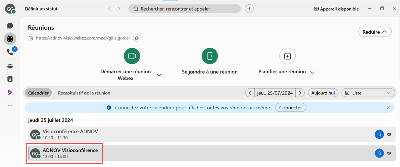The height and width of the screenshot is (167, 400).
Task: Click the Webex logo icon on the 10:30 meeting
Action: tap(389, 134)
